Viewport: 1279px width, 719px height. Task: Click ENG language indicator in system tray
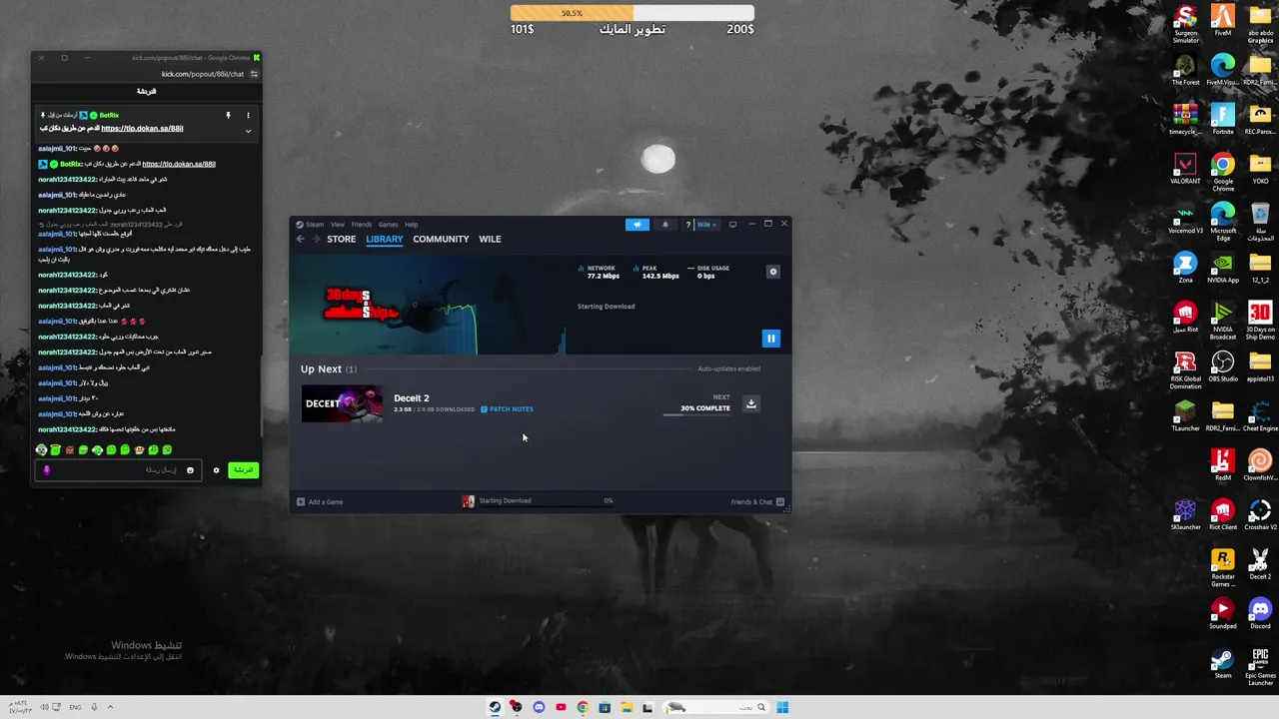[75, 707]
